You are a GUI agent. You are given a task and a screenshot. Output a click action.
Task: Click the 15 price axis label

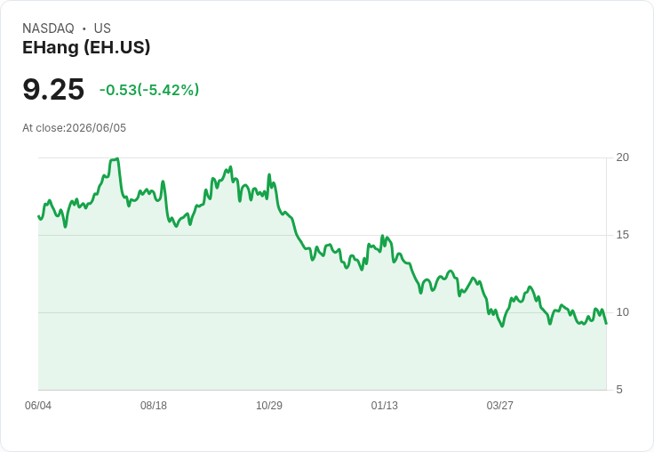[622, 235]
